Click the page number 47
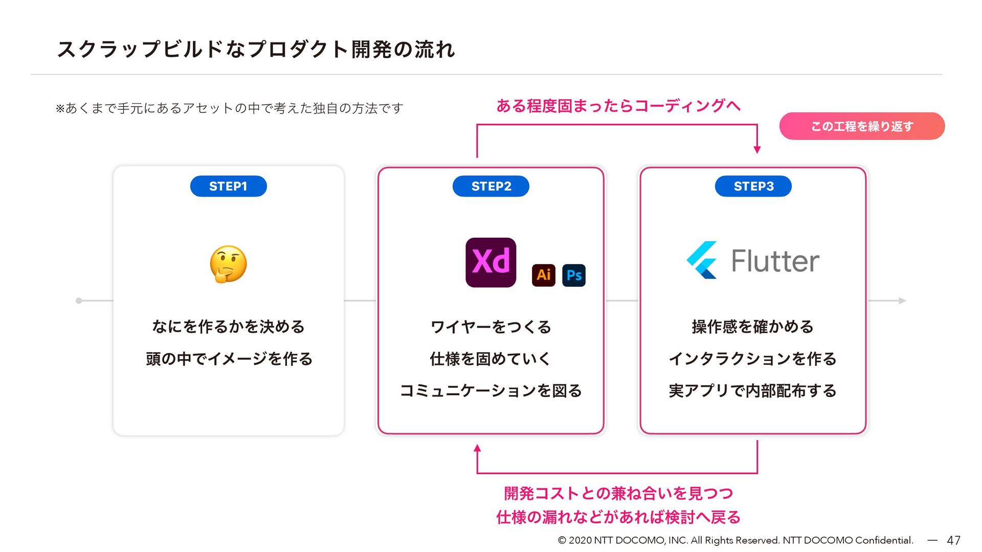Image resolution: width=982 pixels, height=552 pixels. 953,540
